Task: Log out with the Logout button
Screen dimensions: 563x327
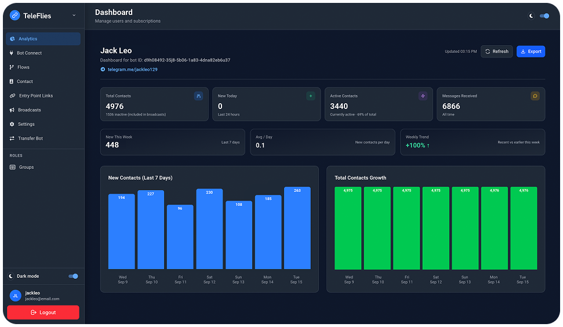Action: (43, 313)
